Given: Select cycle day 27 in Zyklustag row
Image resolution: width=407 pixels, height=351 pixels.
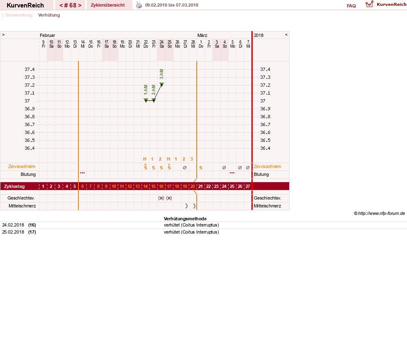Looking at the screenshot, I should click(248, 186).
